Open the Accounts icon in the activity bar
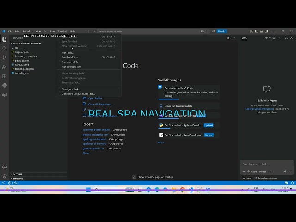This screenshot has height=222, width=296. pyautogui.click(x=5, y=167)
